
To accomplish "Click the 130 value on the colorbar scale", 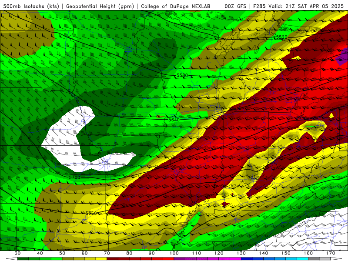I will pos(241,253).
